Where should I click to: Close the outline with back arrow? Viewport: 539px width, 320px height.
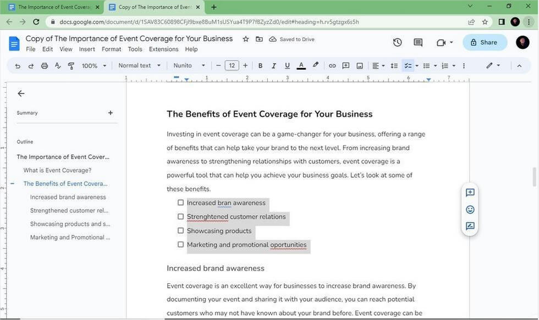point(21,93)
